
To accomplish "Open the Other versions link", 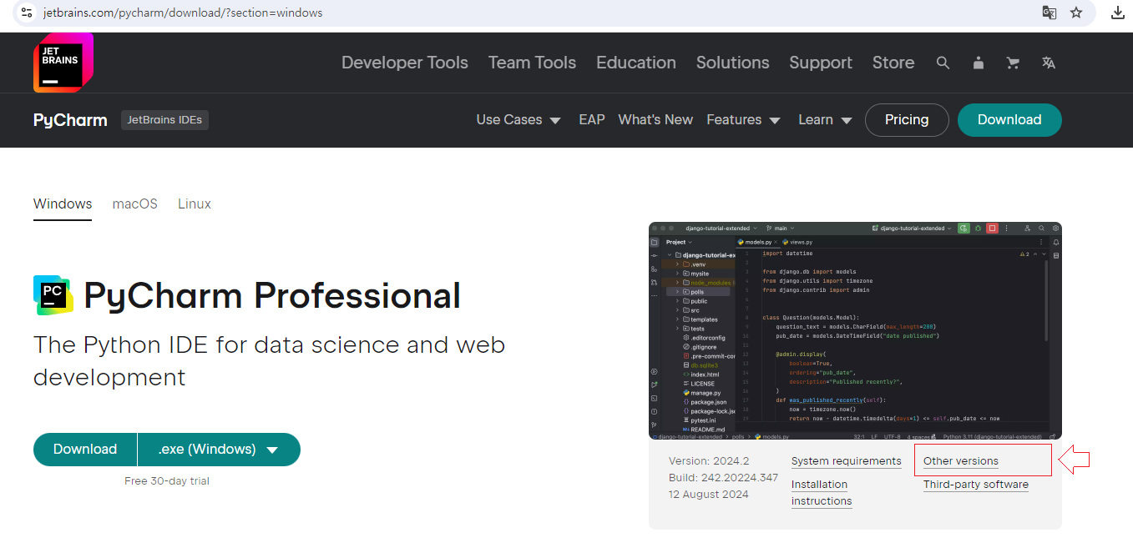I will click(961, 461).
